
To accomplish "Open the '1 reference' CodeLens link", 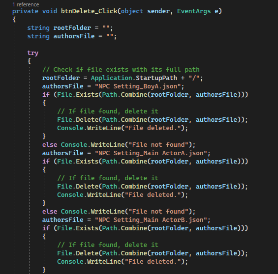I will pos(26,4).
